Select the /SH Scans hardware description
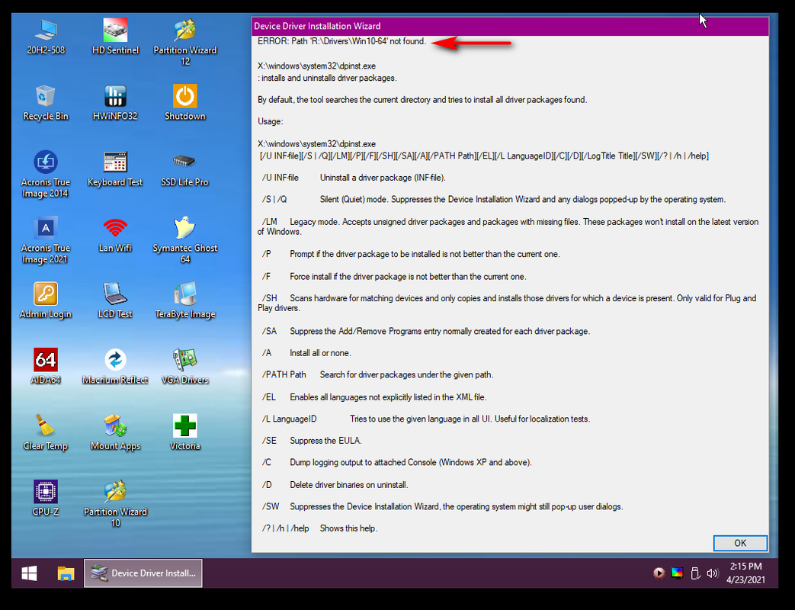The image size is (795, 610). click(x=507, y=303)
